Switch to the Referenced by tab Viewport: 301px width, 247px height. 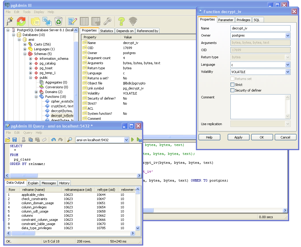147,31
